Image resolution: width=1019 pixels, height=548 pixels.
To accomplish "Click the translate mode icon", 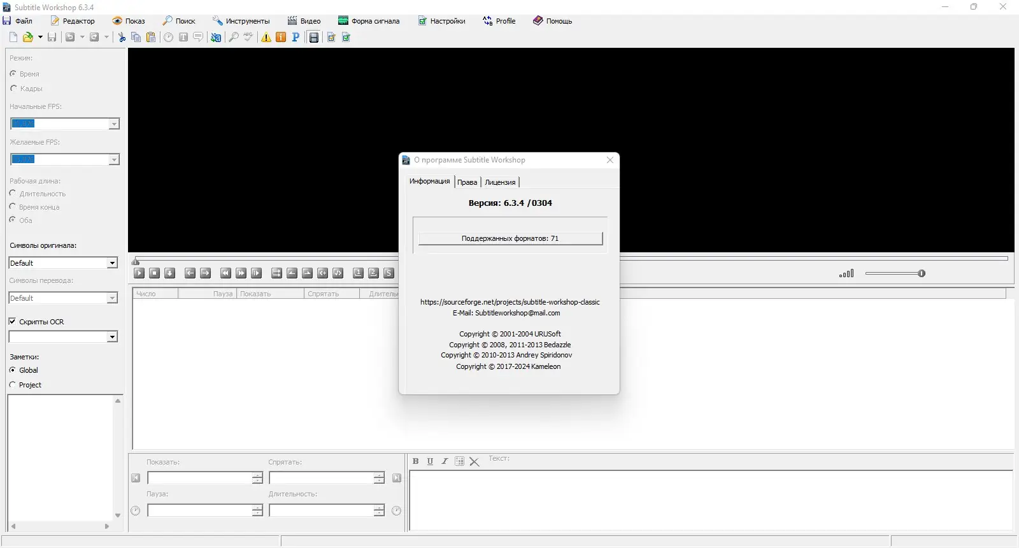I will [x=216, y=38].
